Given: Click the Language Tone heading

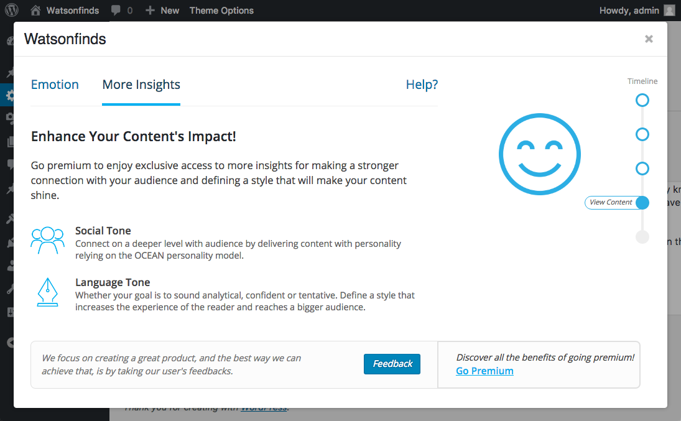Looking at the screenshot, I should [113, 282].
